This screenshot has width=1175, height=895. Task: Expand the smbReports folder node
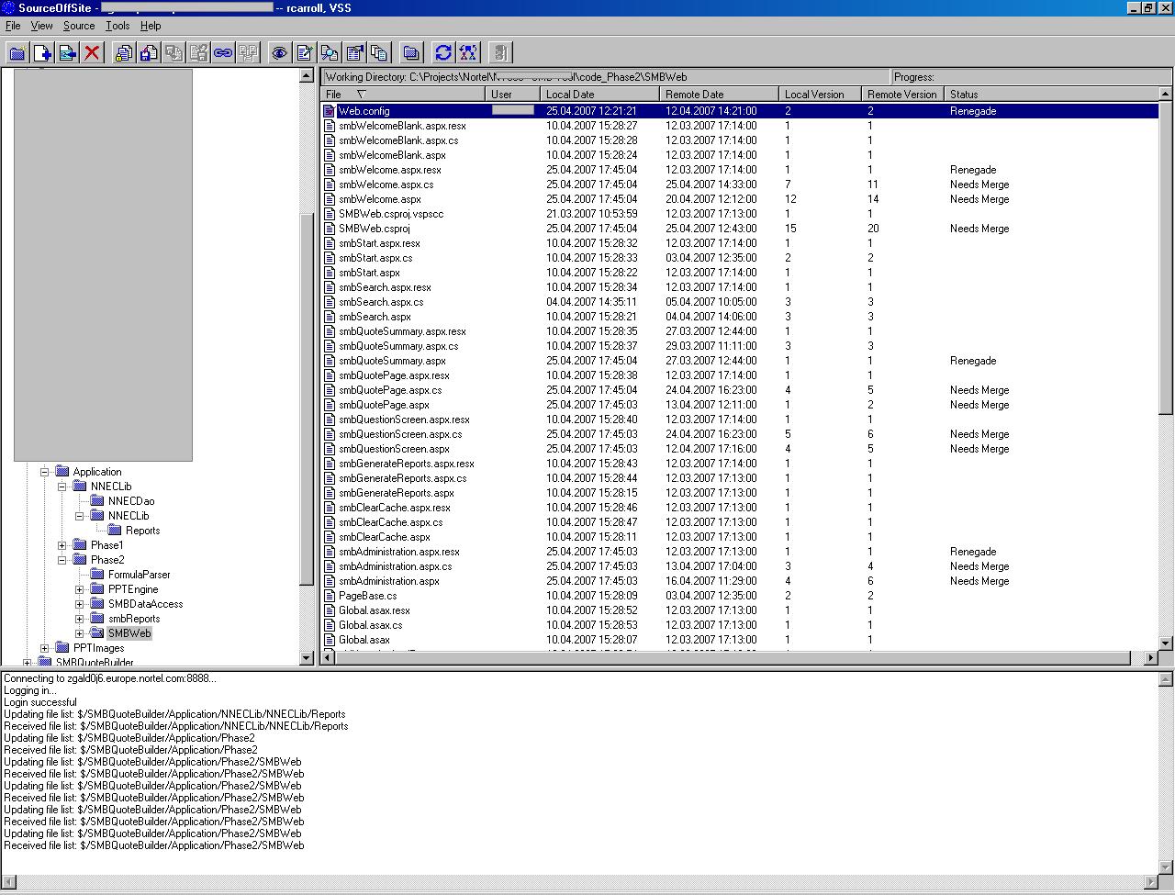(x=79, y=619)
